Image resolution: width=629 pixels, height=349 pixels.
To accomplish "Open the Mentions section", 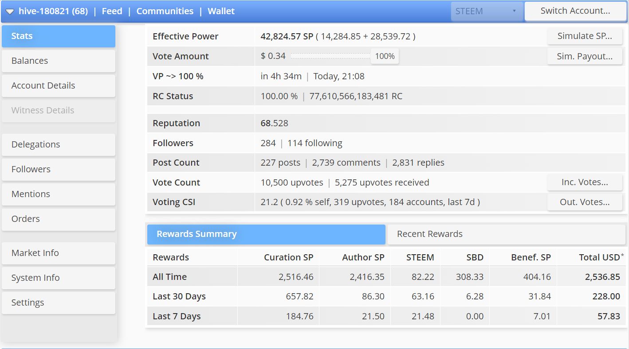I will click(59, 194).
